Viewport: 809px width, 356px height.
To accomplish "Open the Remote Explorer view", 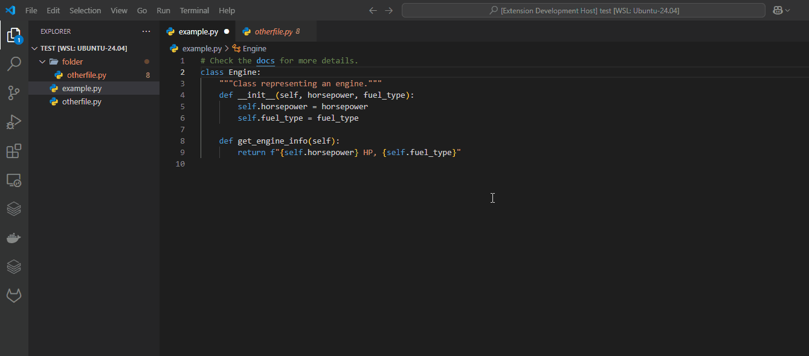I will (14, 180).
